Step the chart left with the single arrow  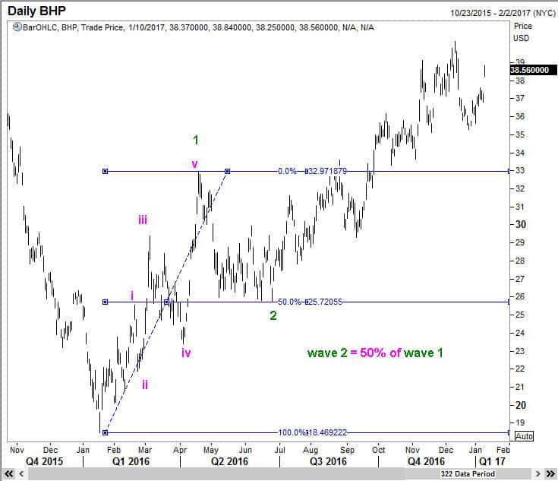(21, 473)
